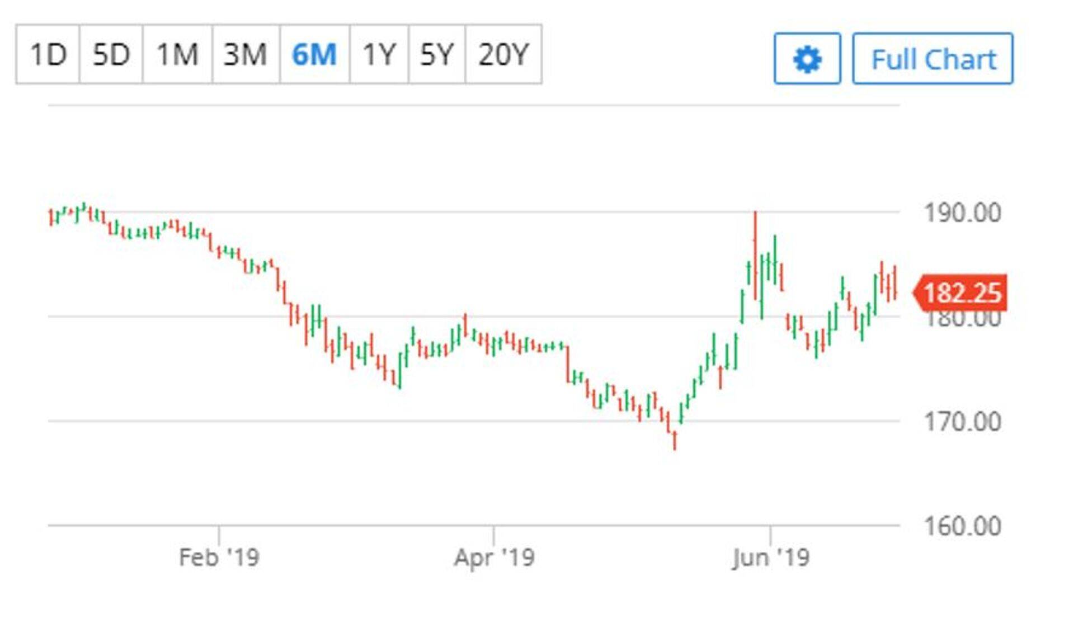Click the 190.00 price axis label

[962, 213]
